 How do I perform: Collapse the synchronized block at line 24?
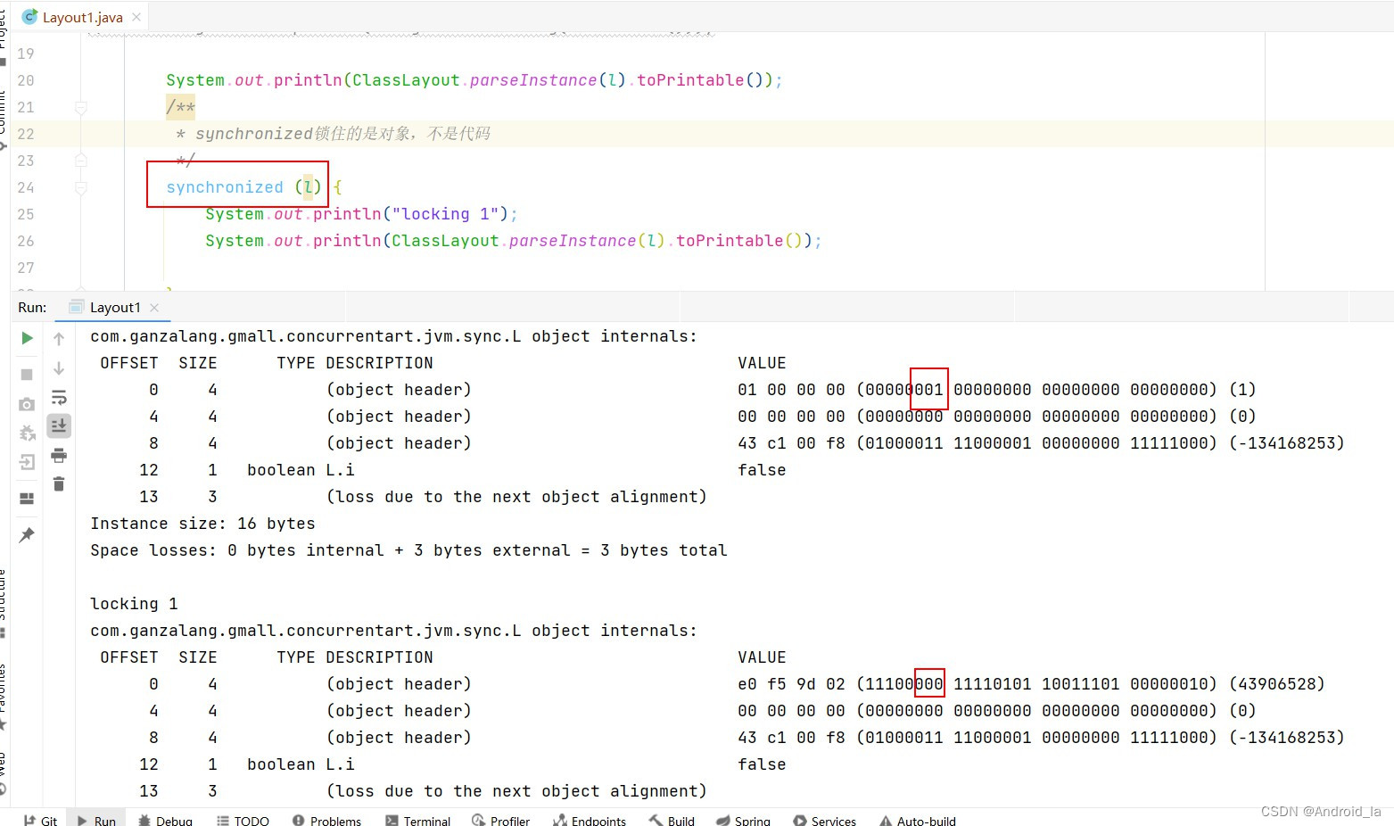[x=81, y=187]
